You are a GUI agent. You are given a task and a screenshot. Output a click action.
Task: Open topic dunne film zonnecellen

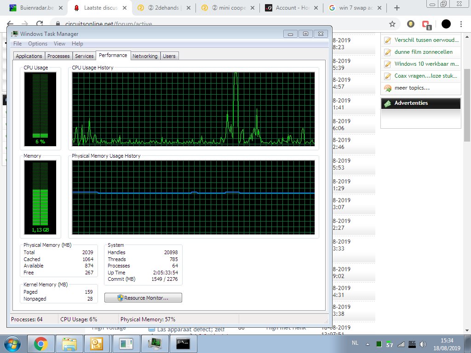coord(423,52)
